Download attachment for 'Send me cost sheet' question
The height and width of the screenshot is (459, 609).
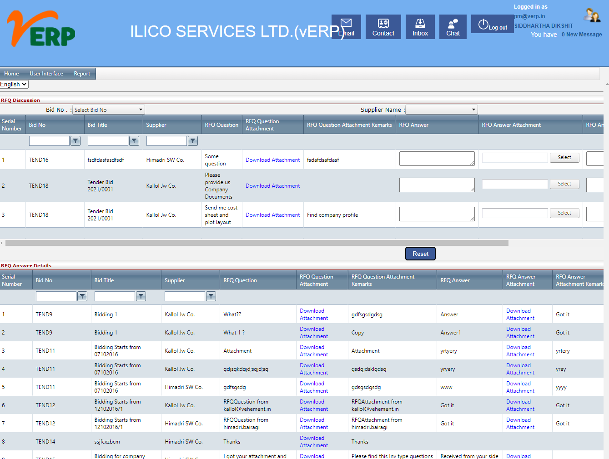point(273,215)
